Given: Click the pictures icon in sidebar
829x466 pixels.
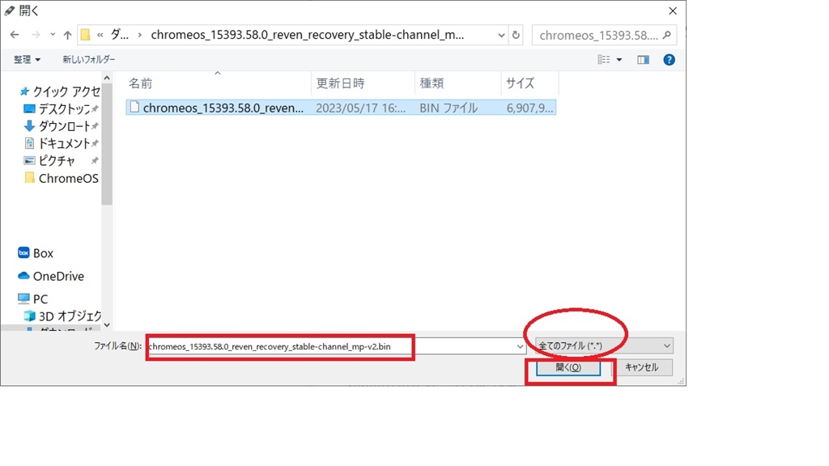Looking at the screenshot, I should click(x=29, y=160).
